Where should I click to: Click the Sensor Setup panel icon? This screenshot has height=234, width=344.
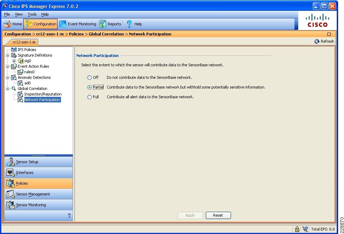point(10,162)
